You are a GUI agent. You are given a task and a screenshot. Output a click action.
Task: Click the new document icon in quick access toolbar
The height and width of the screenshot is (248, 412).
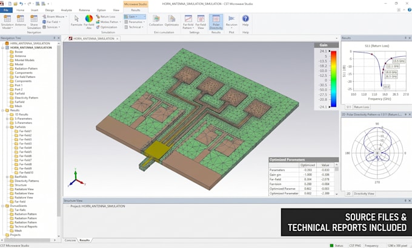10,4
